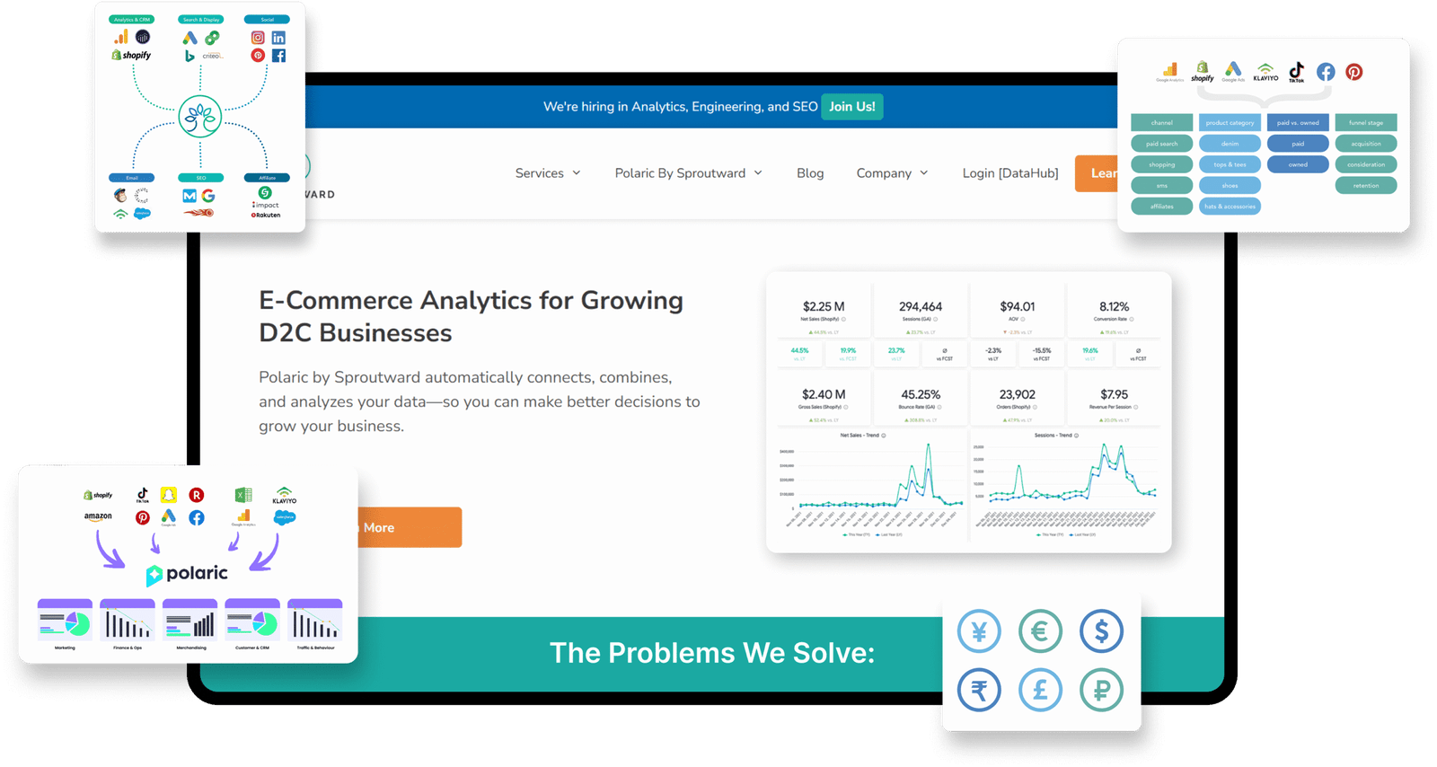Open the Traffic & Behaviour dashboard thumbnail
Viewport: 1437px width, 767px height.
[315, 622]
